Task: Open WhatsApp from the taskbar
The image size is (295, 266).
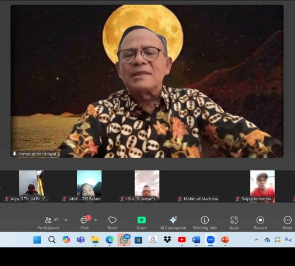Action: (124, 240)
